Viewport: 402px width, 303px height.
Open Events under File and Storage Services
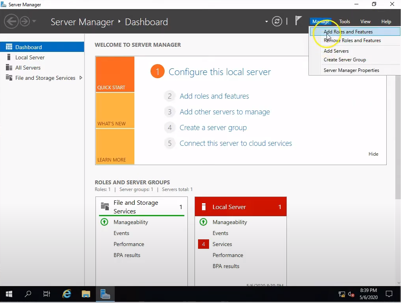[x=121, y=233]
